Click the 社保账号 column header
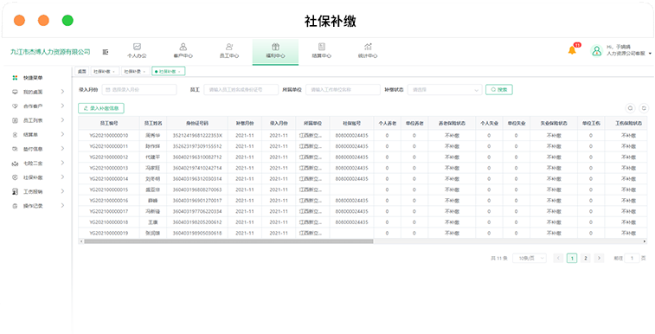The width and height of the screenshot is (655, 334). pyautogui.click(x=352, y=124)
